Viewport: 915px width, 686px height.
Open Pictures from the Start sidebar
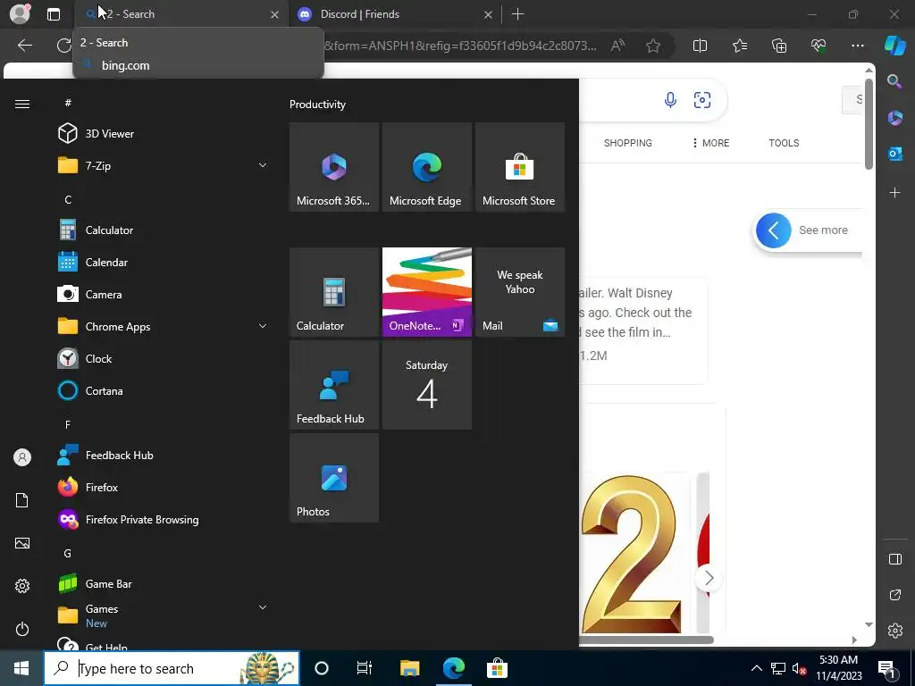22,543
